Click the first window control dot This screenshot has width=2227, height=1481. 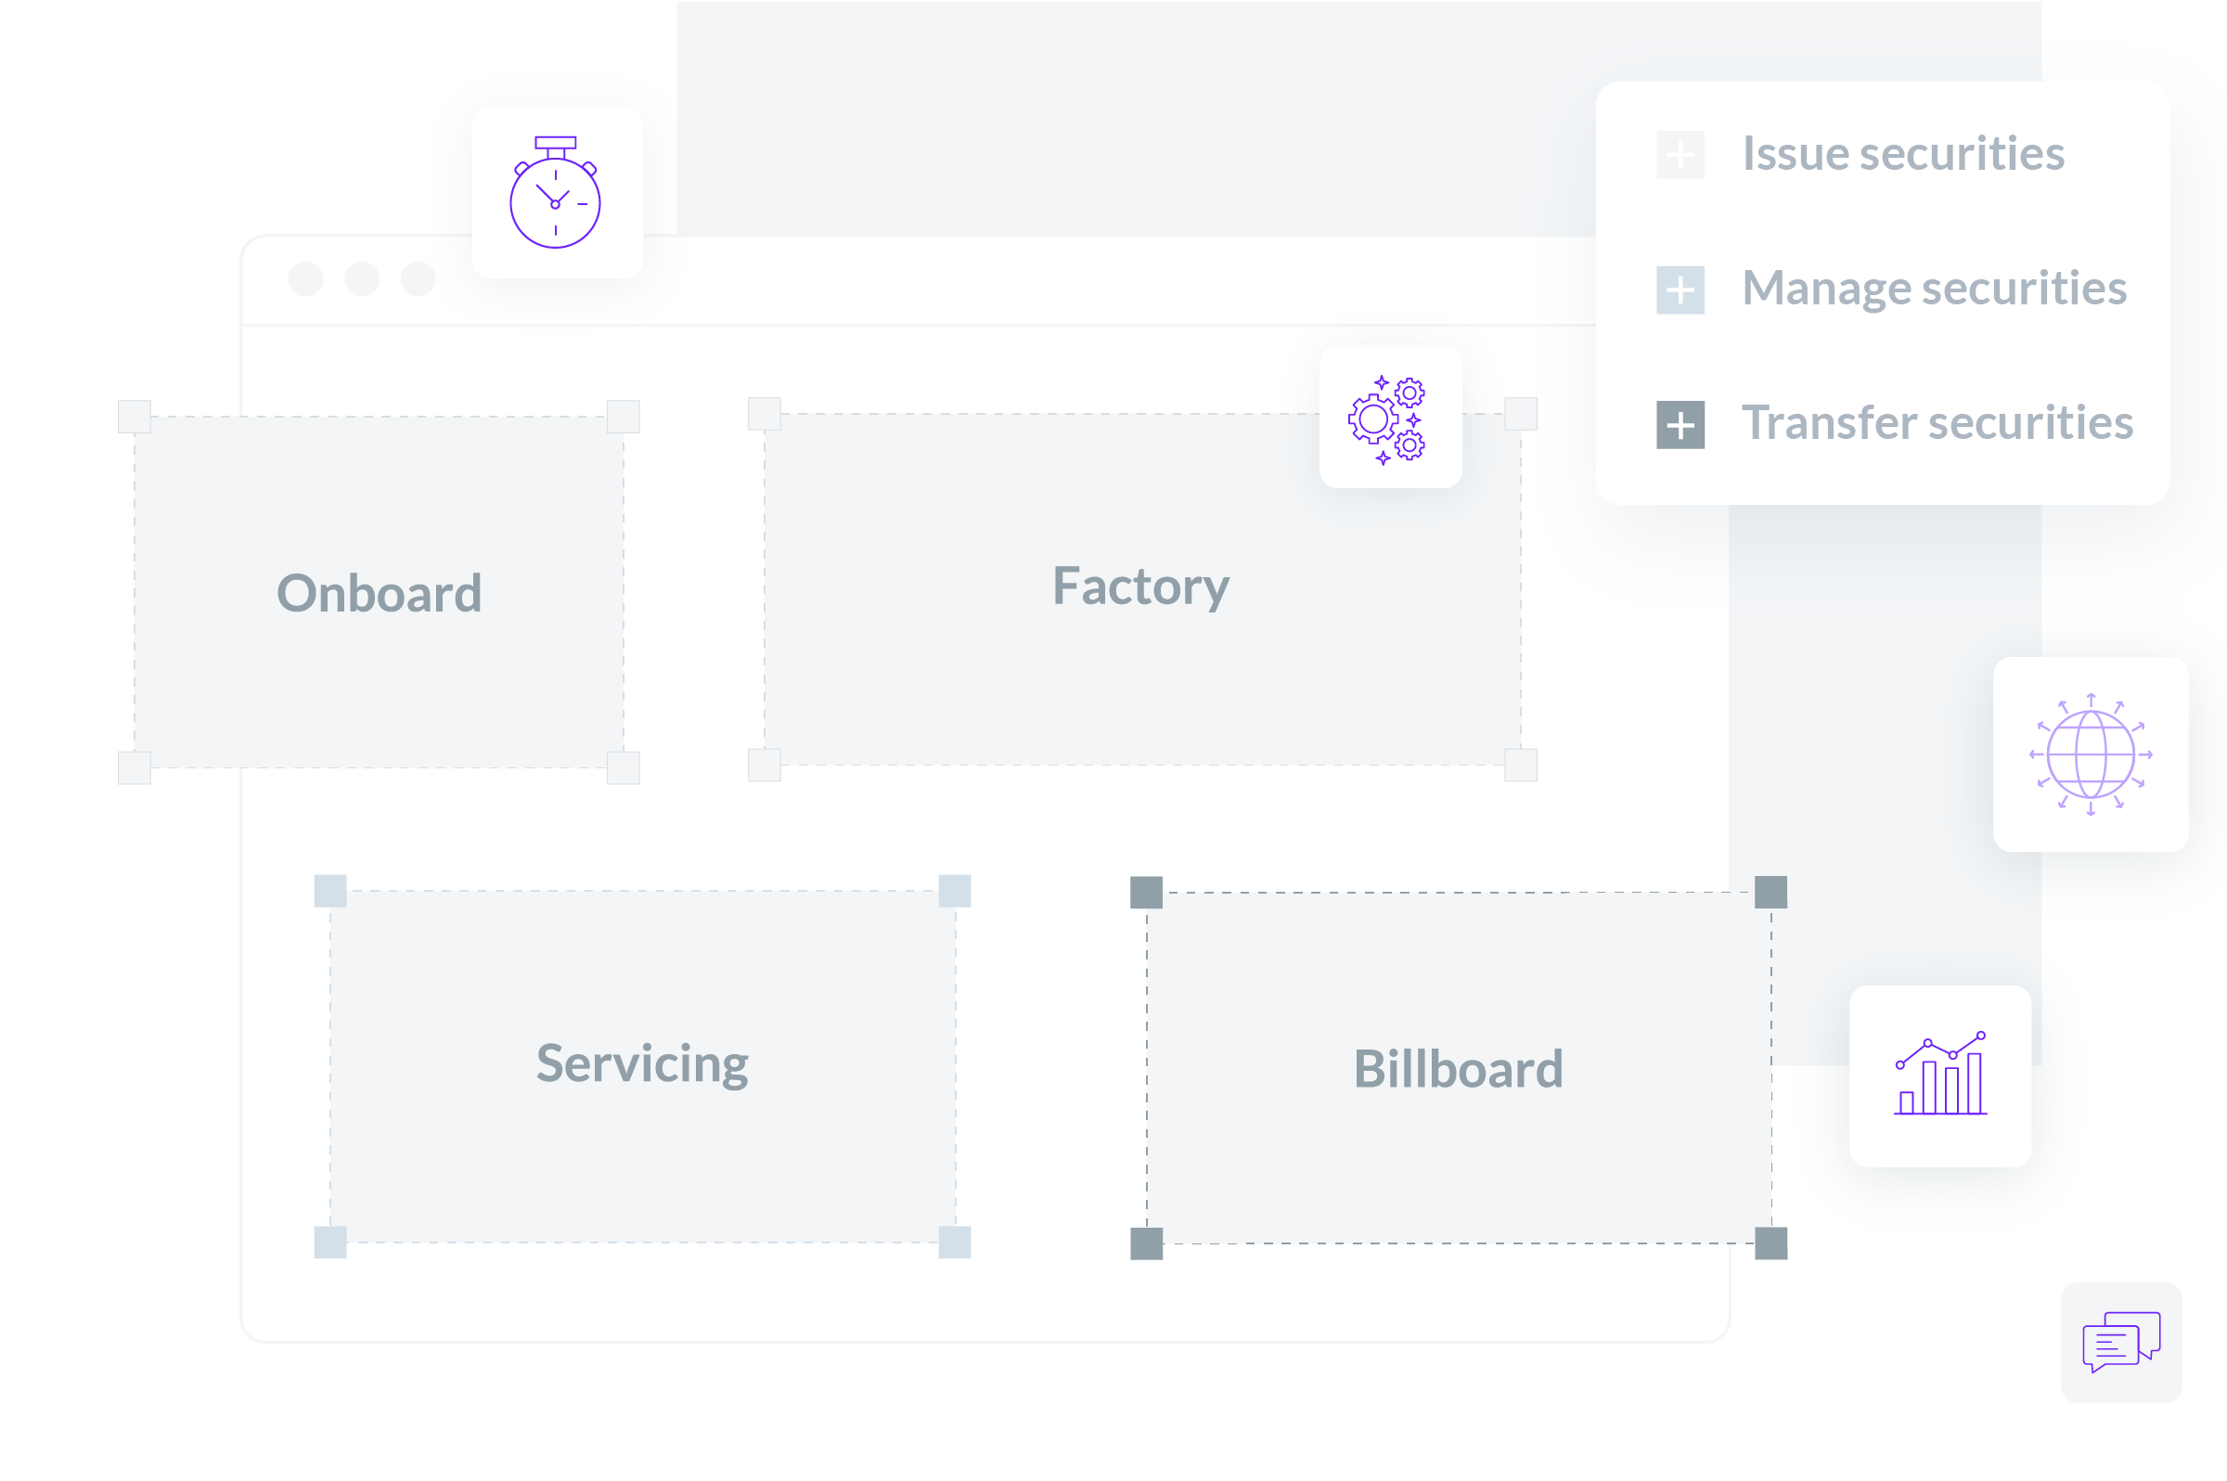coord(305,279)
